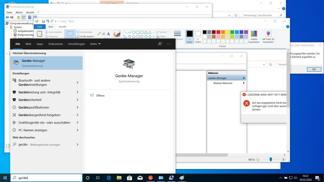Expand Weitere Aktionen submenu arrow

pos(244,83)
